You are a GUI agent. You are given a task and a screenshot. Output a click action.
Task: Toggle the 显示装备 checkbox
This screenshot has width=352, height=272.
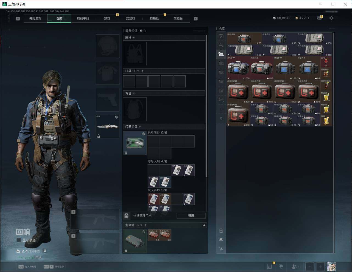coord(19,240)
